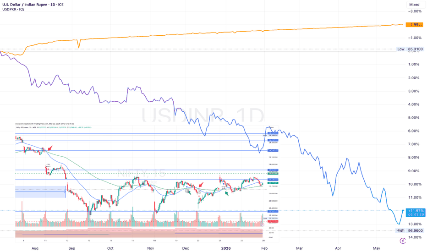Click the blue +11.97% price label
Image resolution: width=427 pixels, height=252 pixels.
(x=415, y=213)
